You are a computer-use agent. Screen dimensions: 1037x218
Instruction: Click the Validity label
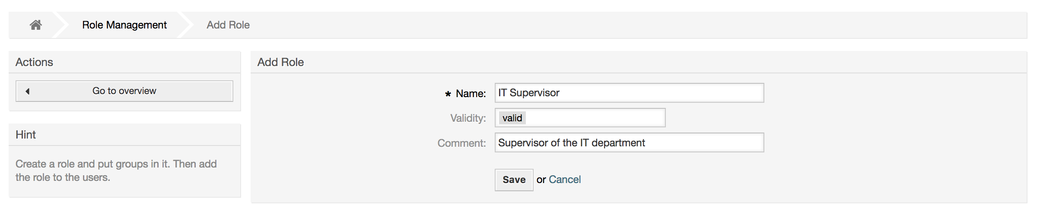tap(468, 118)
